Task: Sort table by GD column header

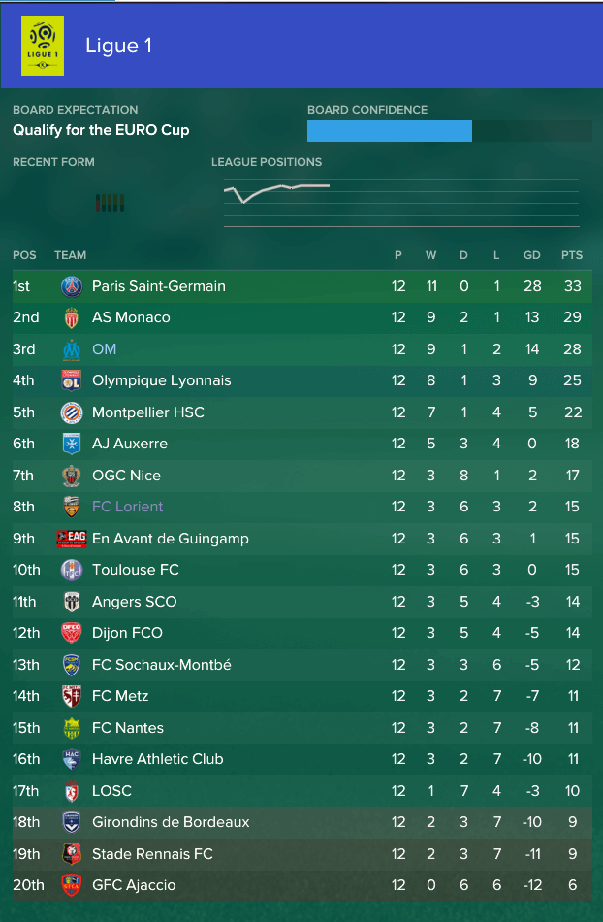Action: pyautogui.click(x=532, y=255)
